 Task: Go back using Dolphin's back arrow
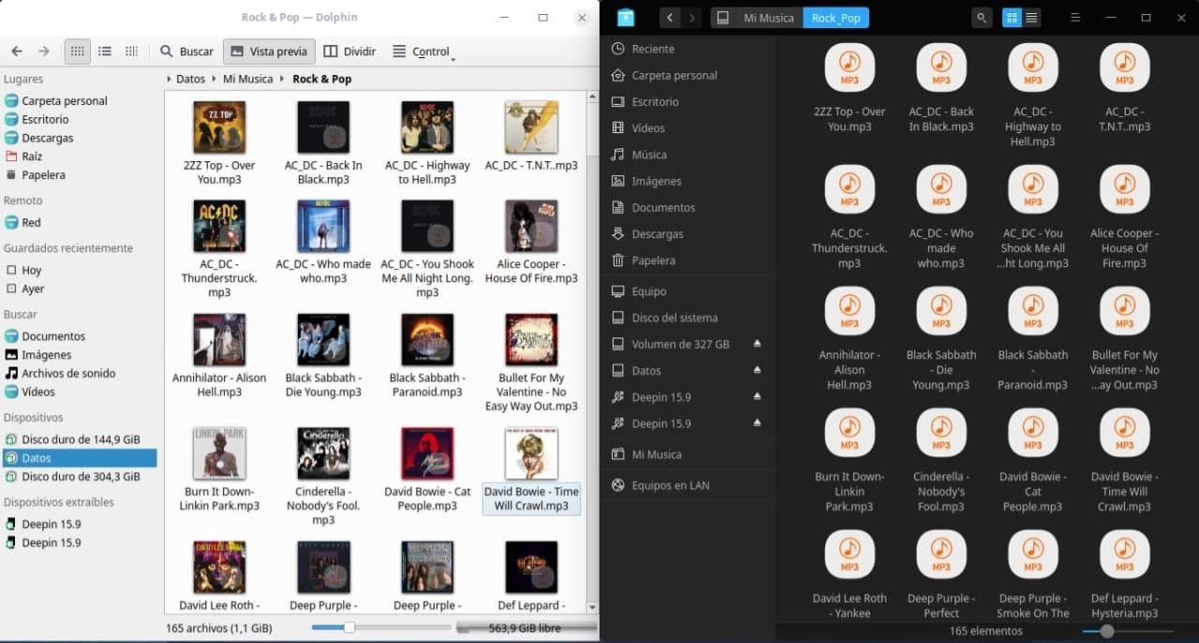click(x=17, y=52)
